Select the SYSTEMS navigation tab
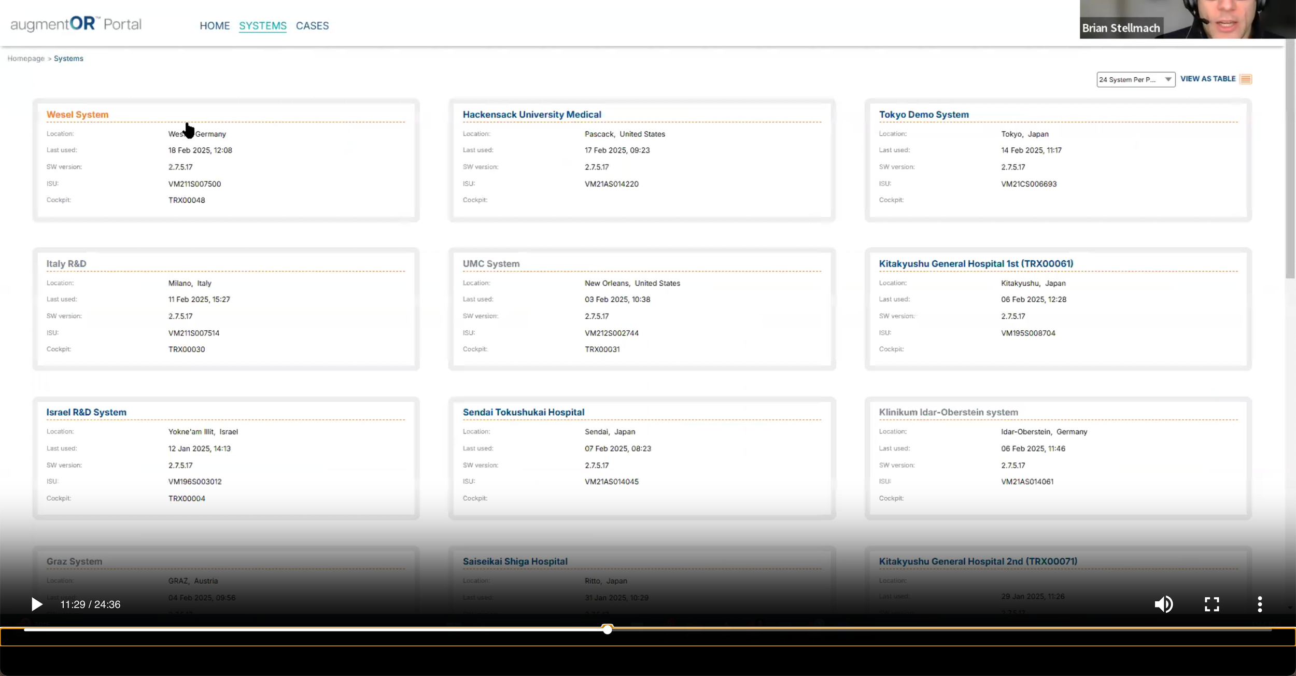Screen dimensions: 1296x676 click(x=262, y=25)
